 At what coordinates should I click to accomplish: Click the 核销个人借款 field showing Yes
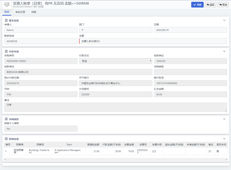[41, 128]
